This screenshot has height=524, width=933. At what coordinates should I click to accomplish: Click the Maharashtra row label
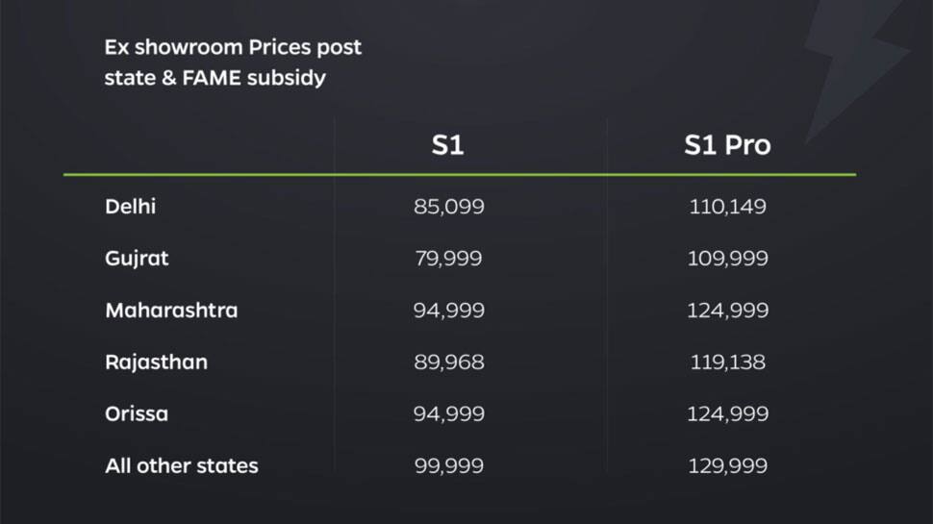(x=171, y=310)
